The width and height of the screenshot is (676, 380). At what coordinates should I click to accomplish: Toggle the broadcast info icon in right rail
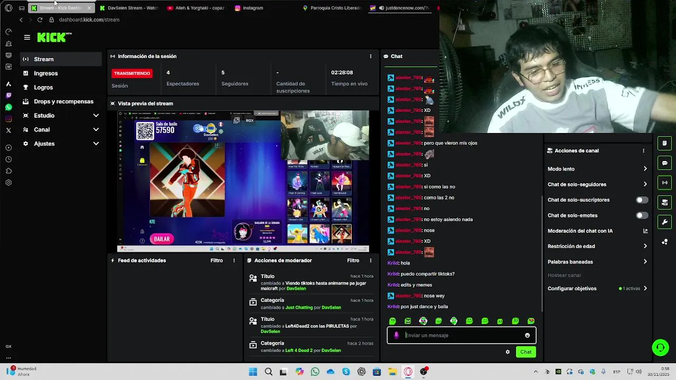(x=664, y=183)
